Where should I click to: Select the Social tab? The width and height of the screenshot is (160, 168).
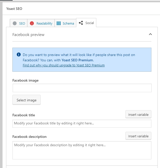point(86,23)
